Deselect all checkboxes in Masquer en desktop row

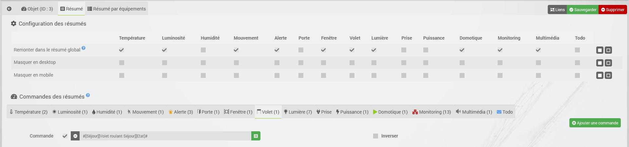coord(608,63)
